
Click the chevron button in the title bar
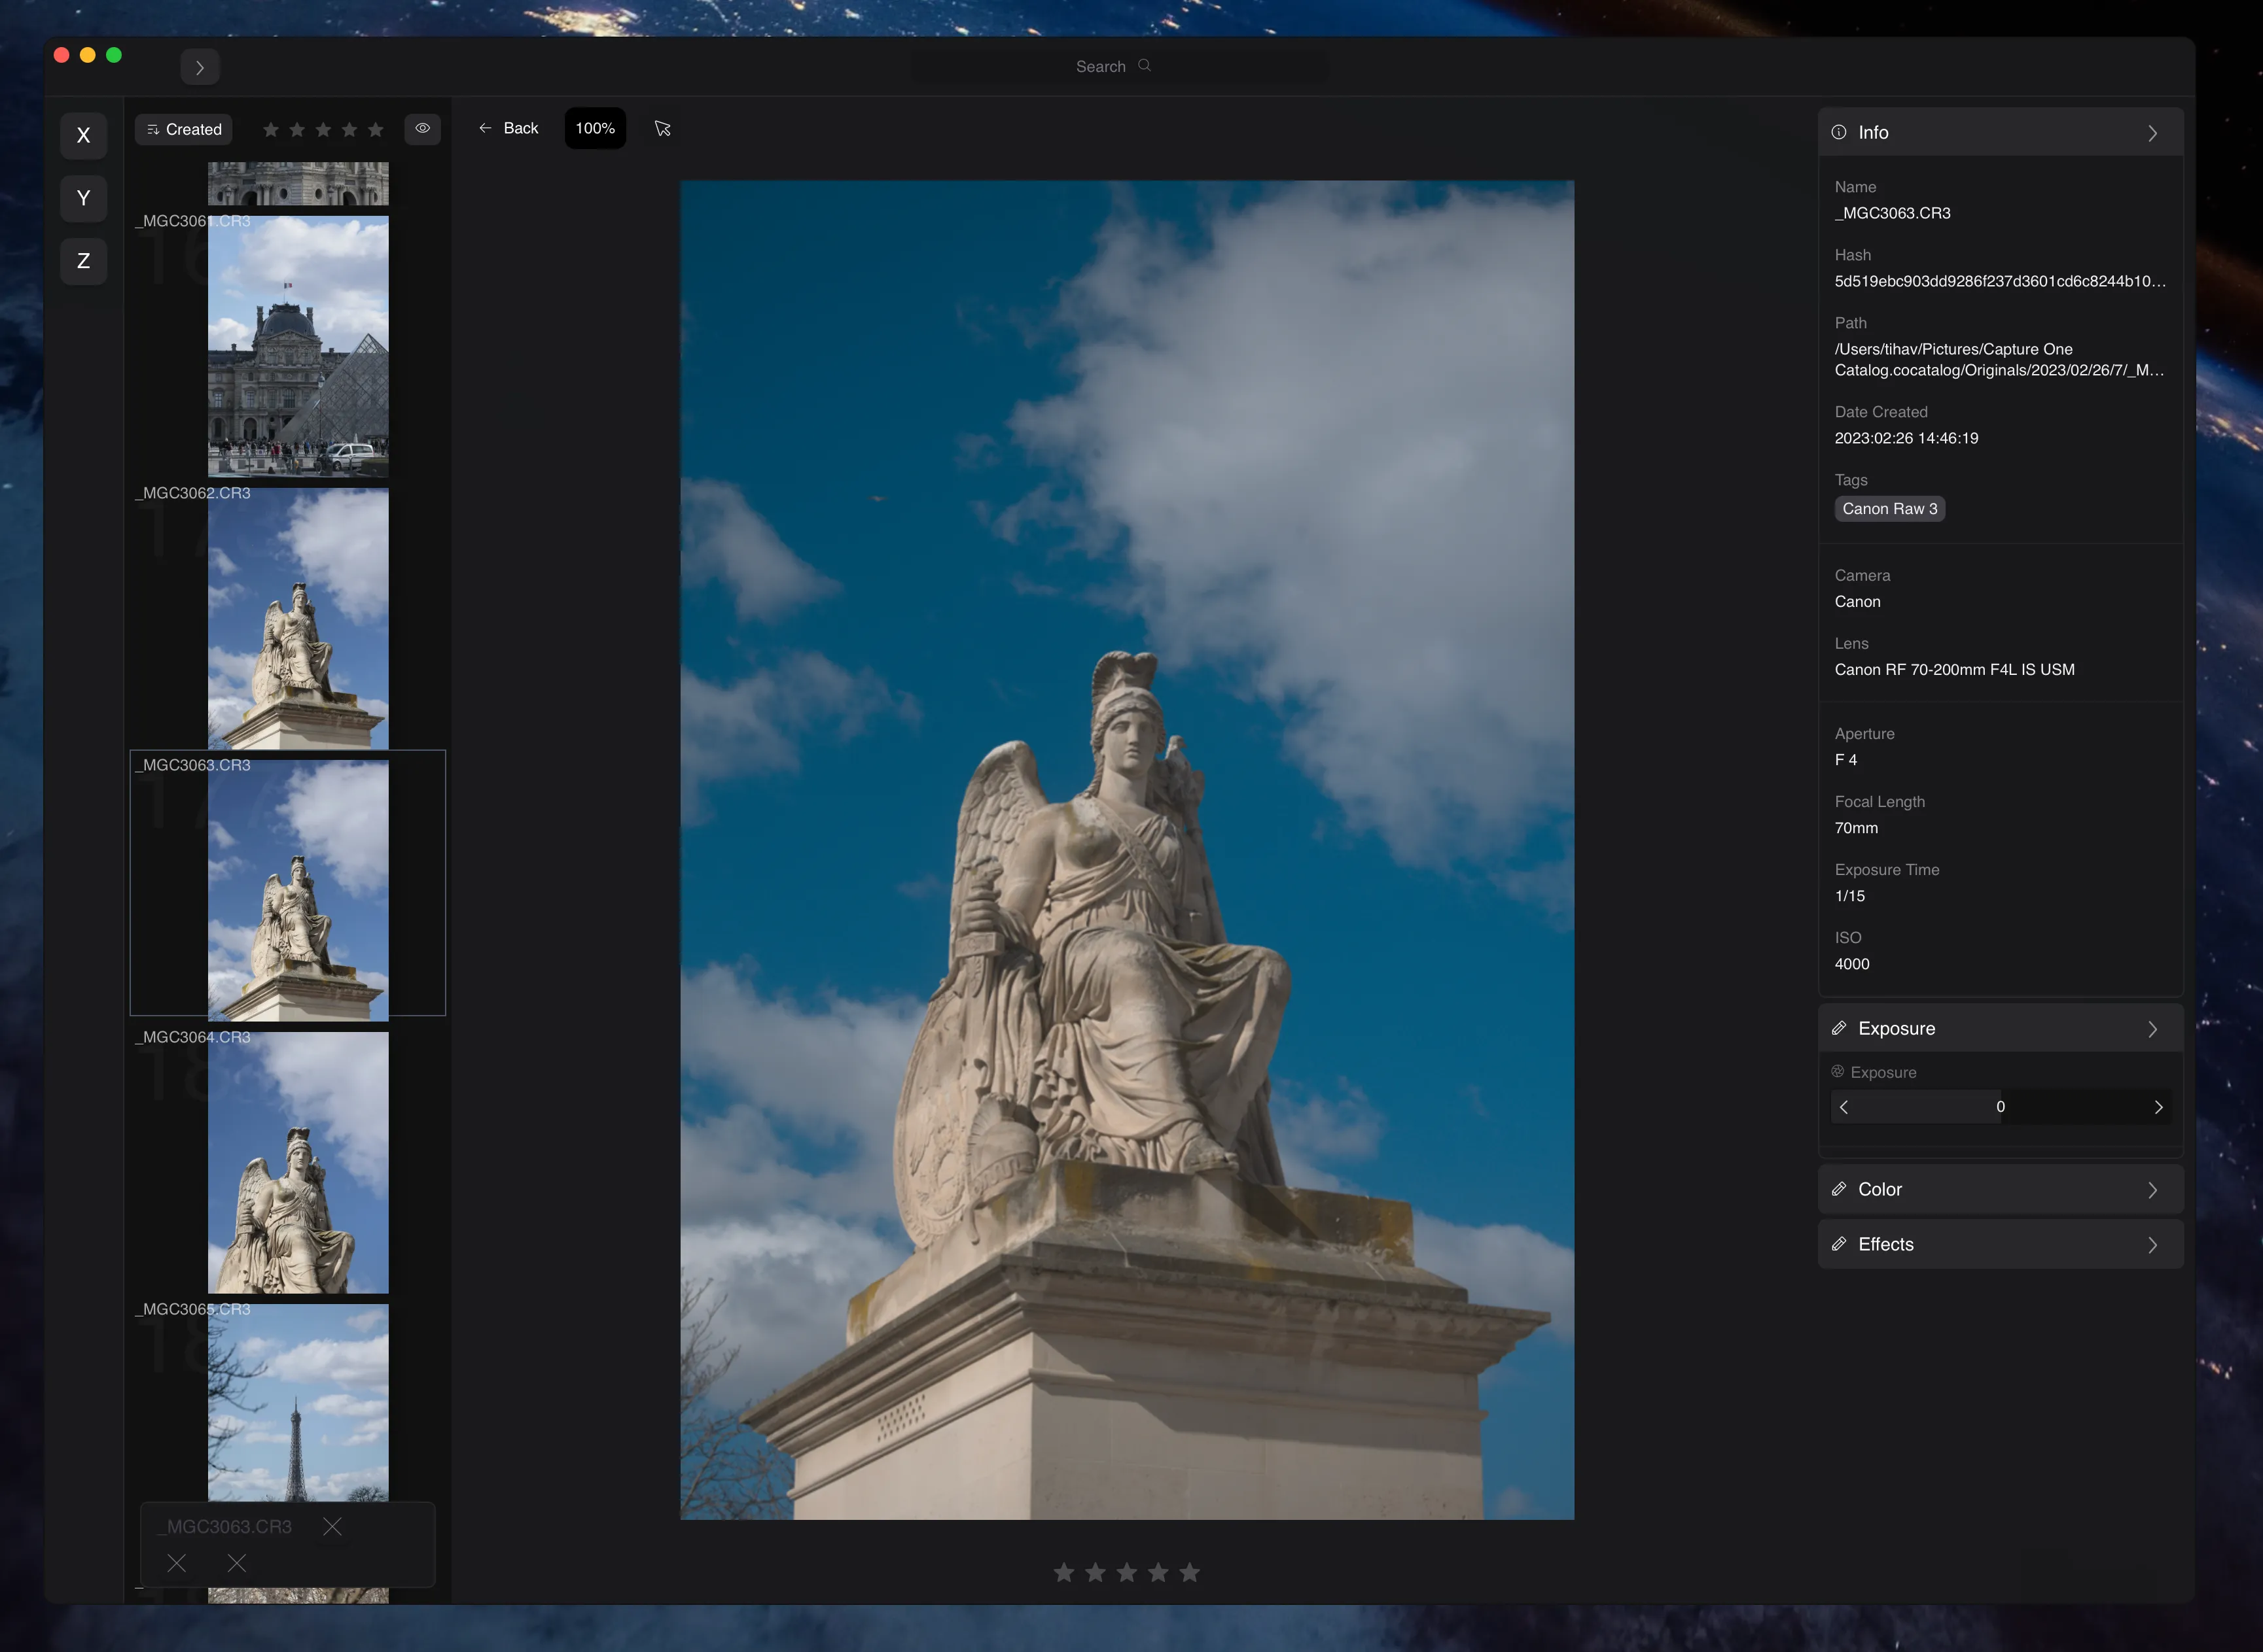point(200,67)
